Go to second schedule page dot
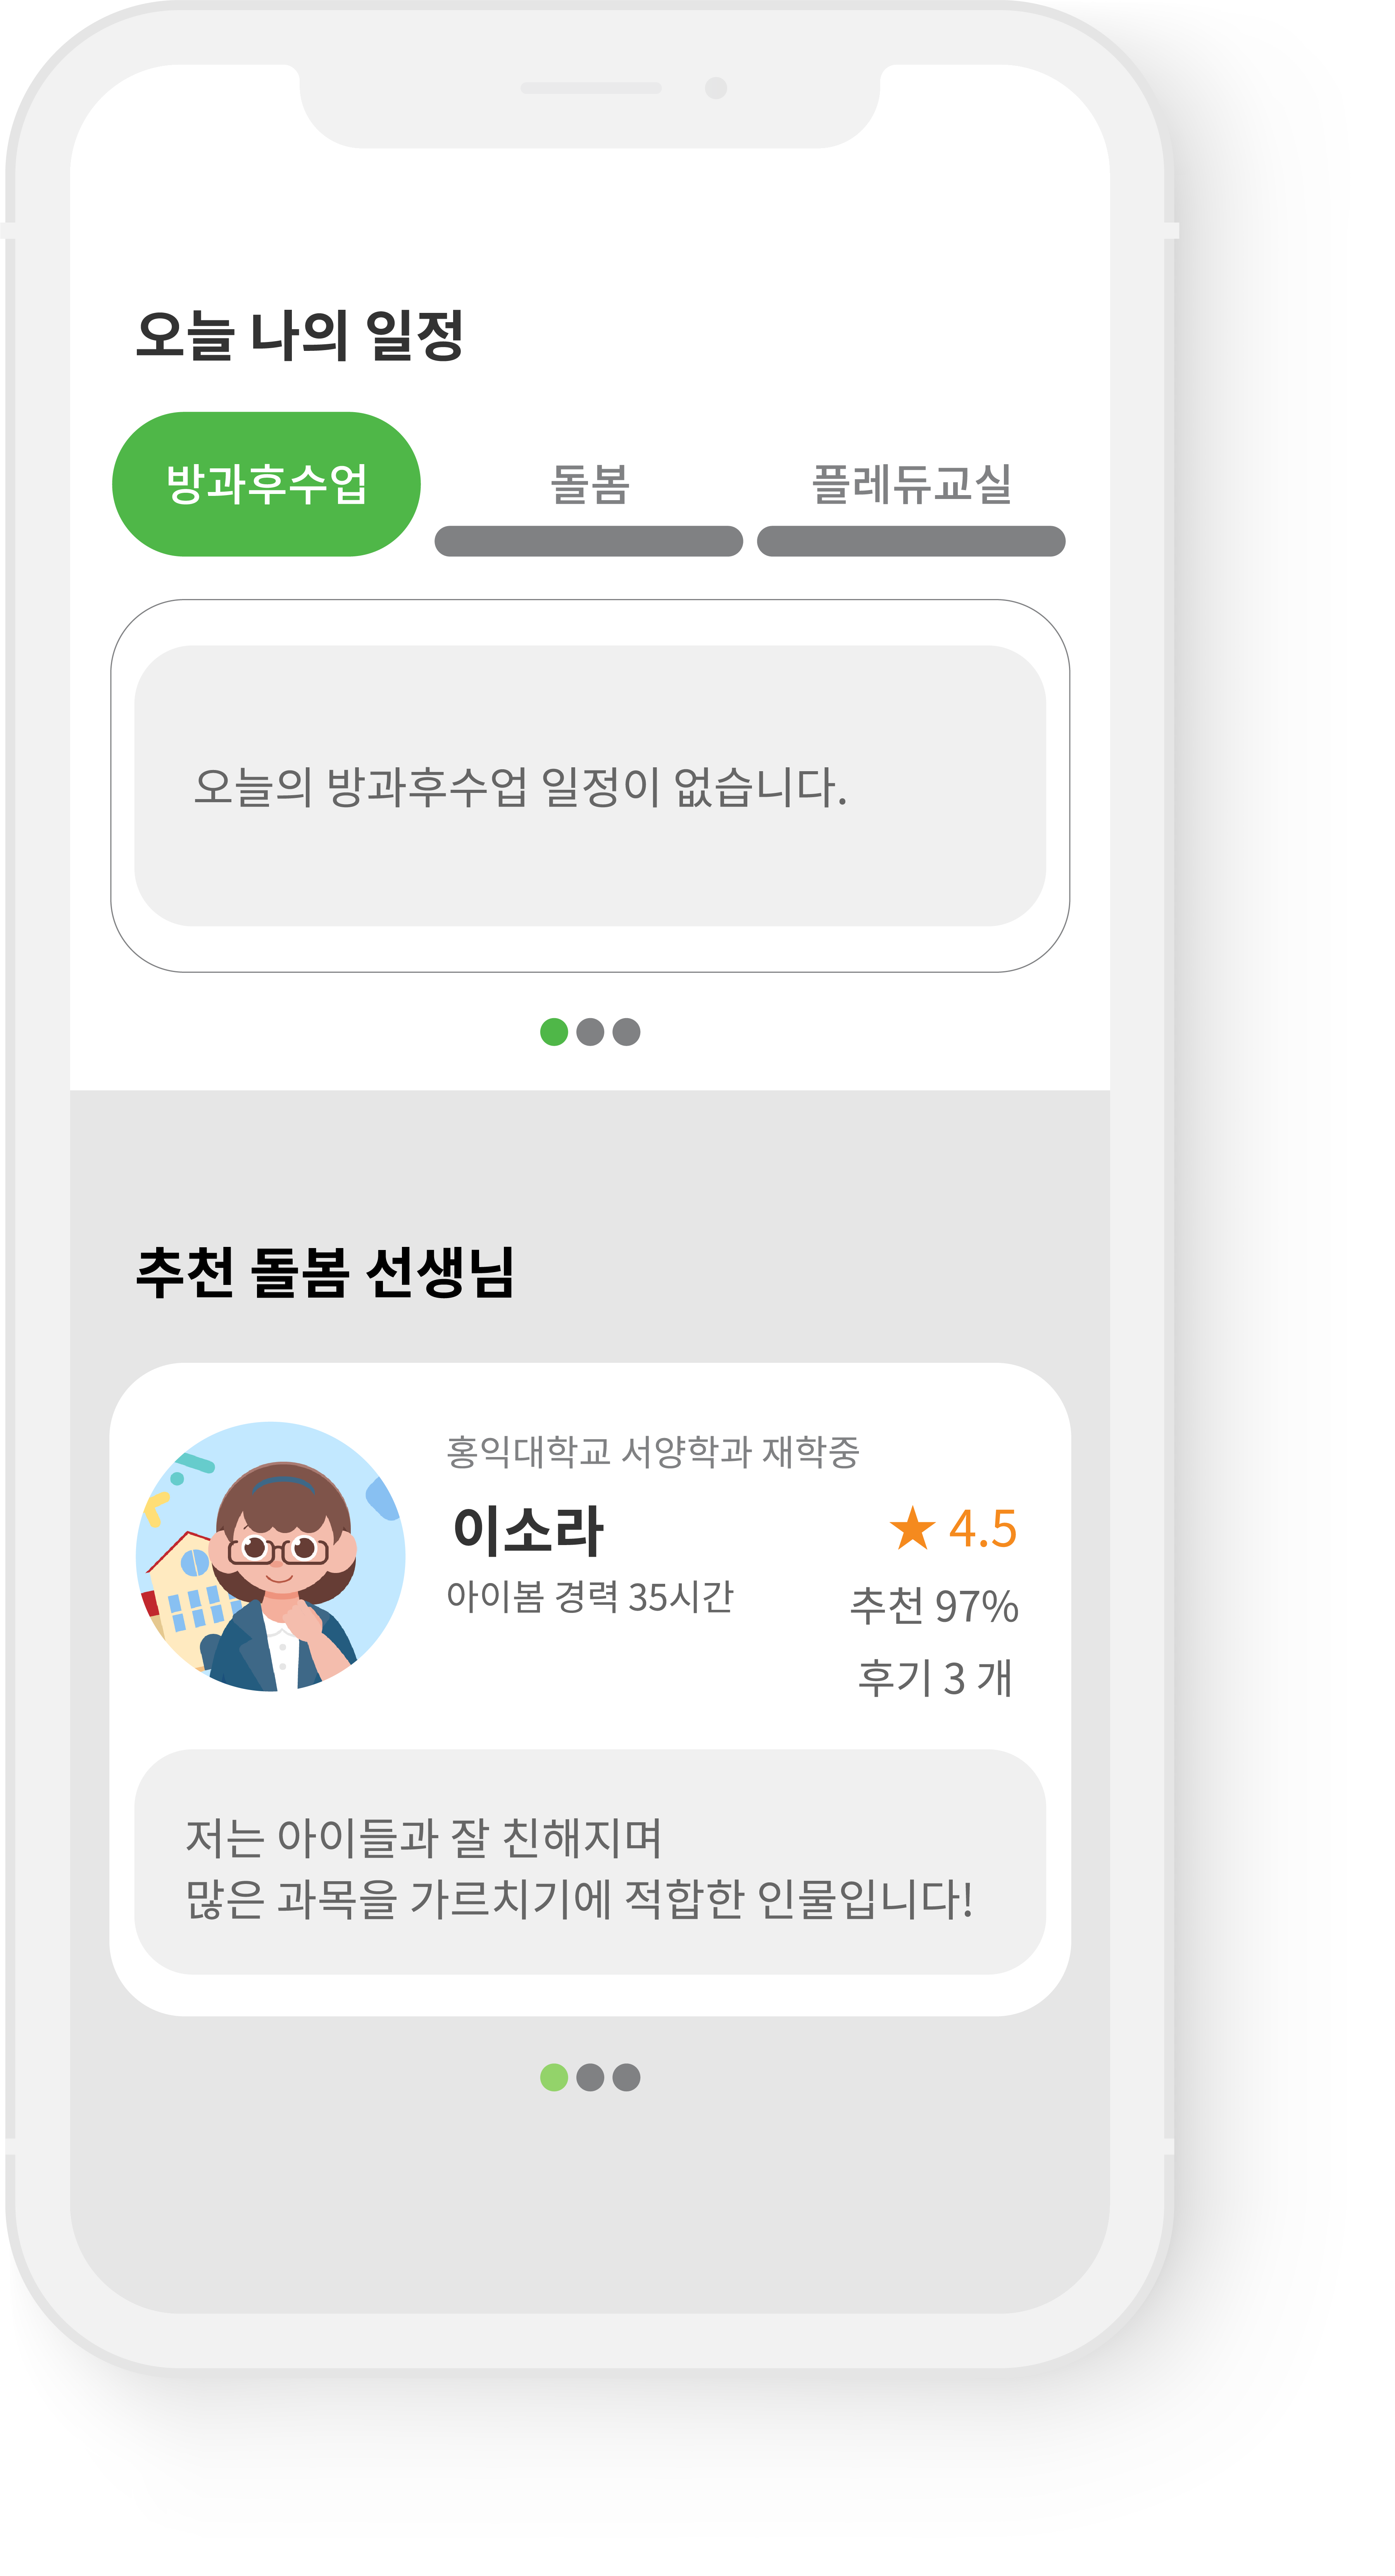Image resolution: width=1395 pixels, height=2576 pixels. point(590,1032)
